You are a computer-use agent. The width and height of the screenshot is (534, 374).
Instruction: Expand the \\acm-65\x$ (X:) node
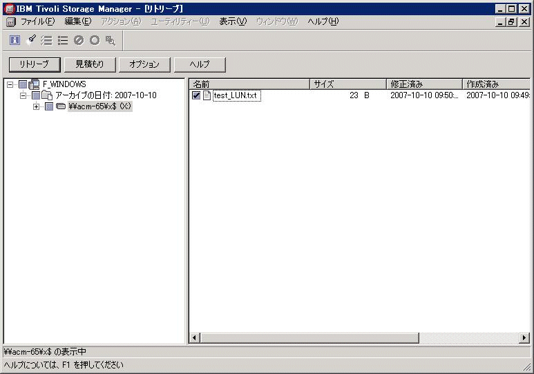pos(36,106)
